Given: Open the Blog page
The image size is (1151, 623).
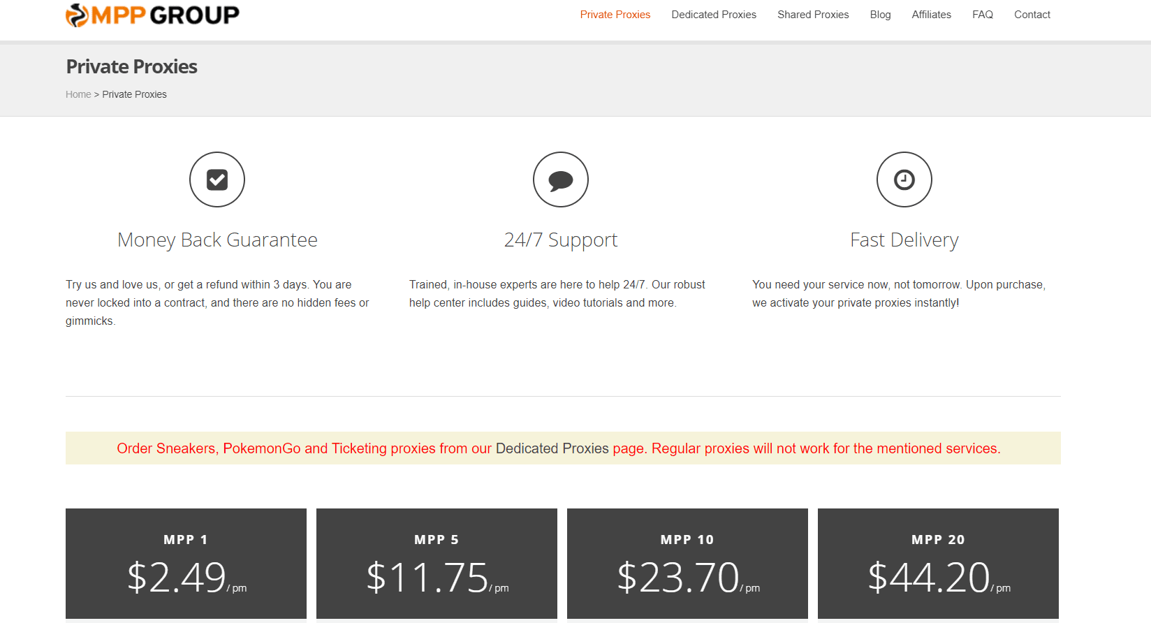Looking at the screenshot, I should (880, 15).
